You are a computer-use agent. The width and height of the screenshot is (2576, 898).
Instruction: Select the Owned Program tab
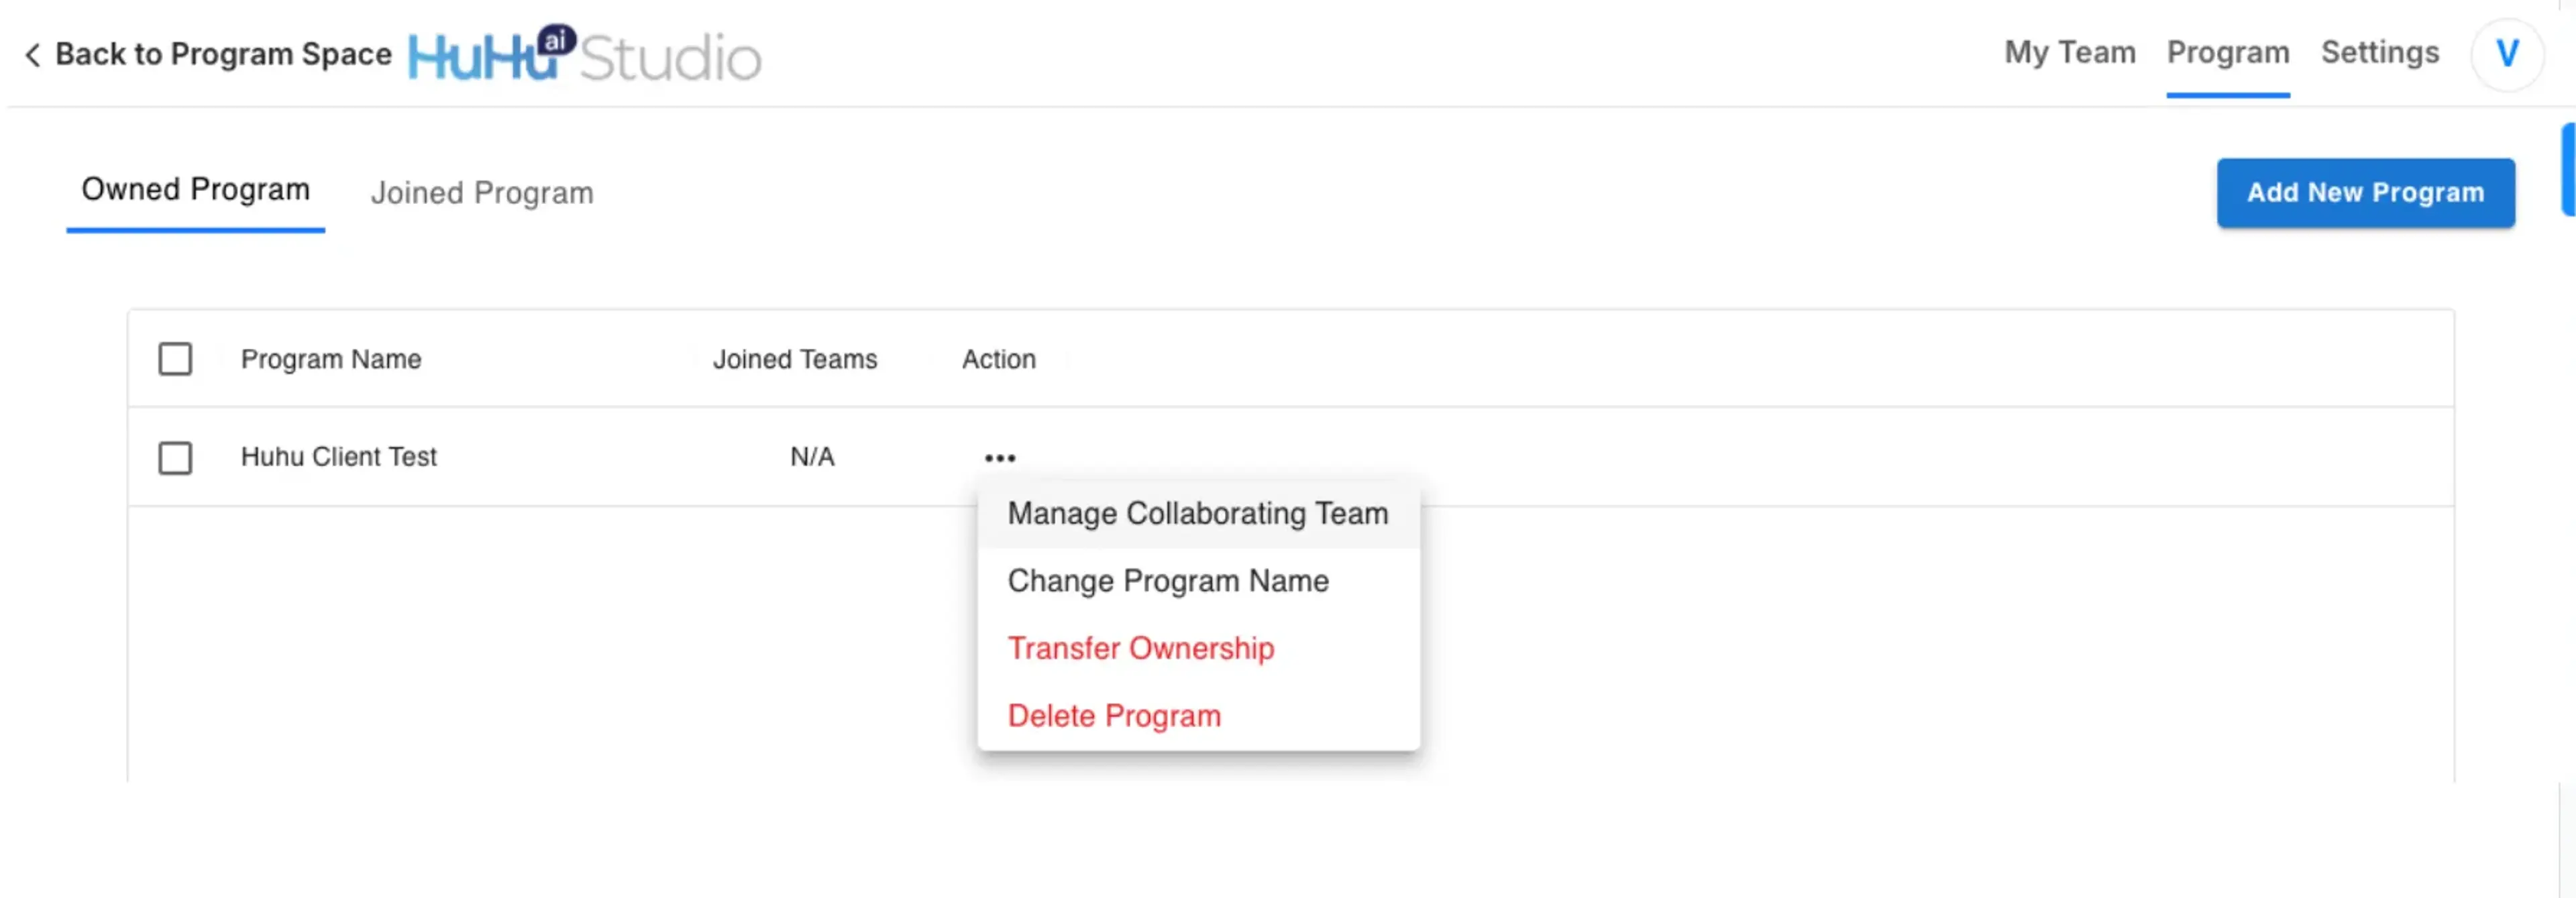[x=195, y=189]
